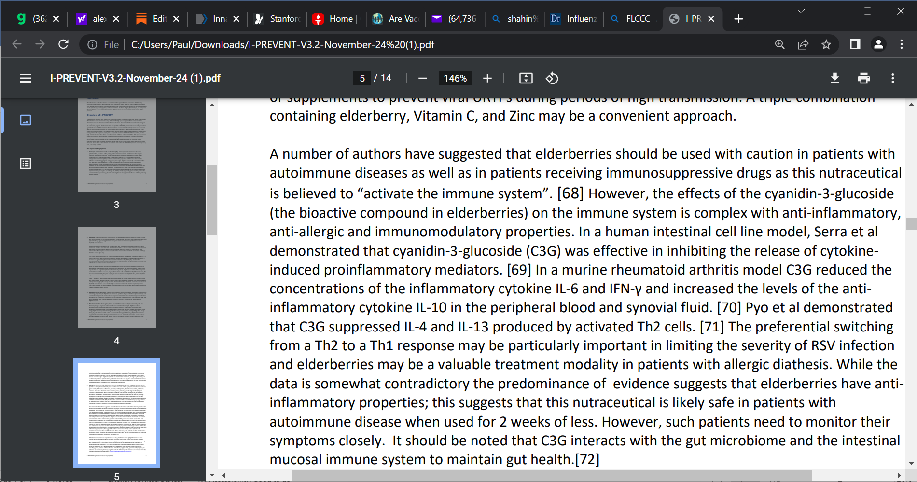Zoom out with the minus button

click(x=423, y=78)
